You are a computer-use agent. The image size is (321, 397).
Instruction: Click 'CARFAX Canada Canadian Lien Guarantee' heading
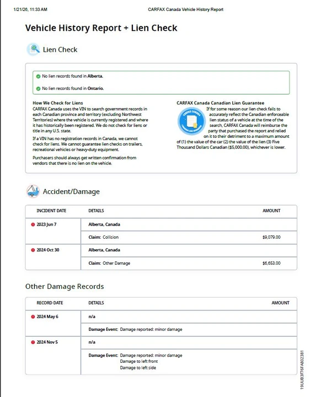click(221, 103)
